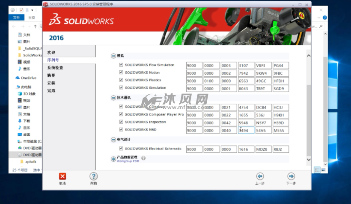Click File Explorer search magnifier icon
This screenshot has height=204, width=351.
[x=321, y=26]
